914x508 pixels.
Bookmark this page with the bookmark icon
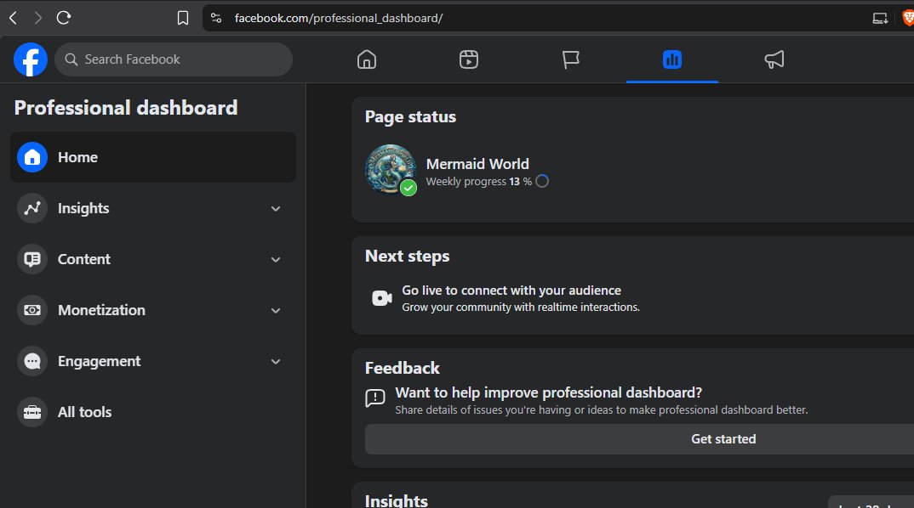tap(182, 18)
